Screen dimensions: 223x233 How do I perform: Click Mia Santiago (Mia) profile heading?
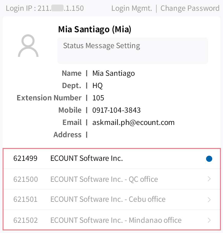pyautogui.click(x=95, y=29)
